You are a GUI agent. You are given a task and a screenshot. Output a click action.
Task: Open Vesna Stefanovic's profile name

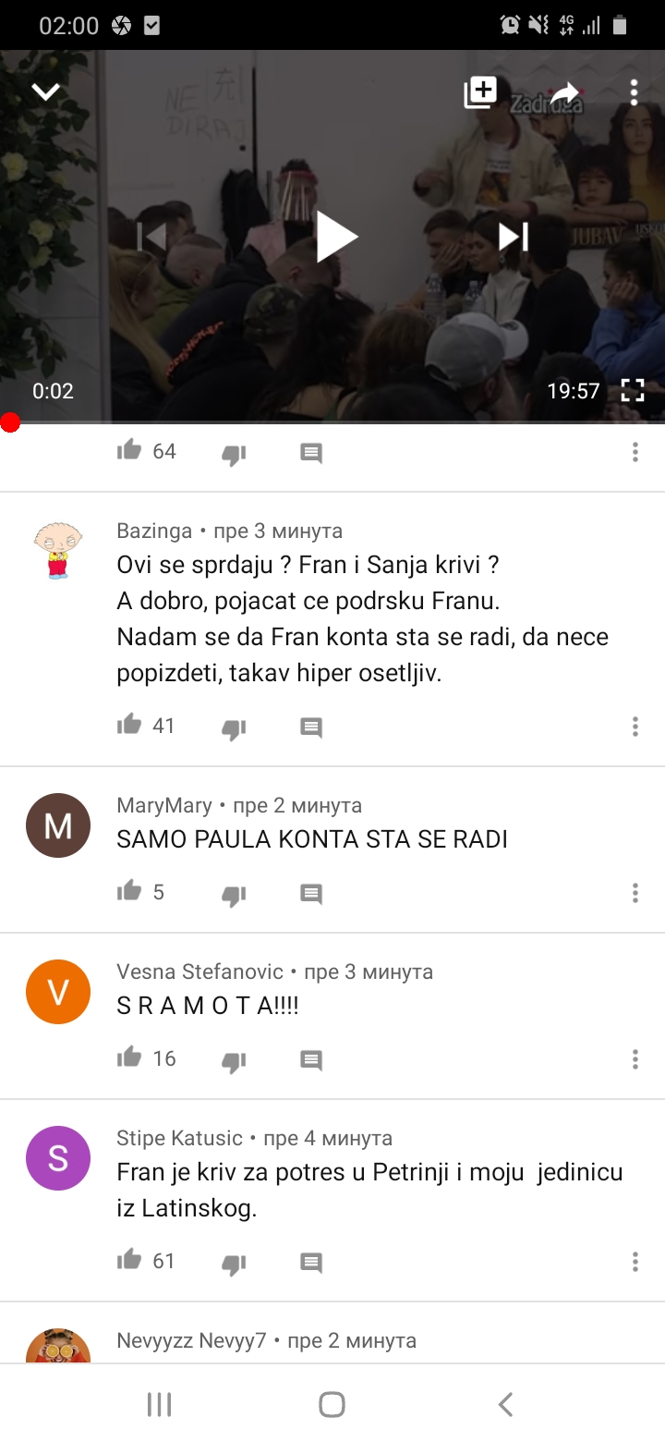point(200,972)
